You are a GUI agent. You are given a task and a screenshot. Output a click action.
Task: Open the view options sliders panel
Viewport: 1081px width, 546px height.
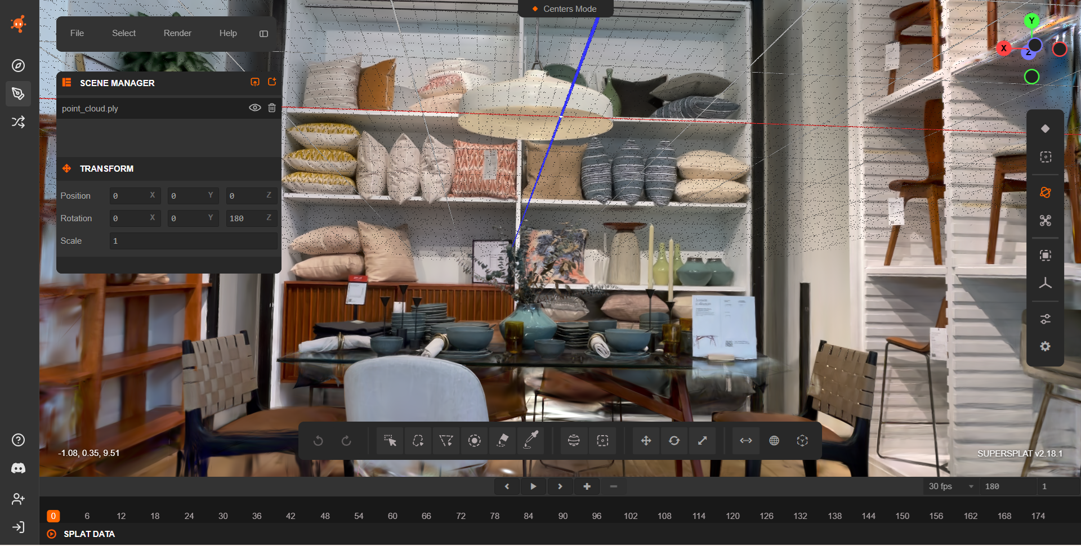tap(1045, 319)
